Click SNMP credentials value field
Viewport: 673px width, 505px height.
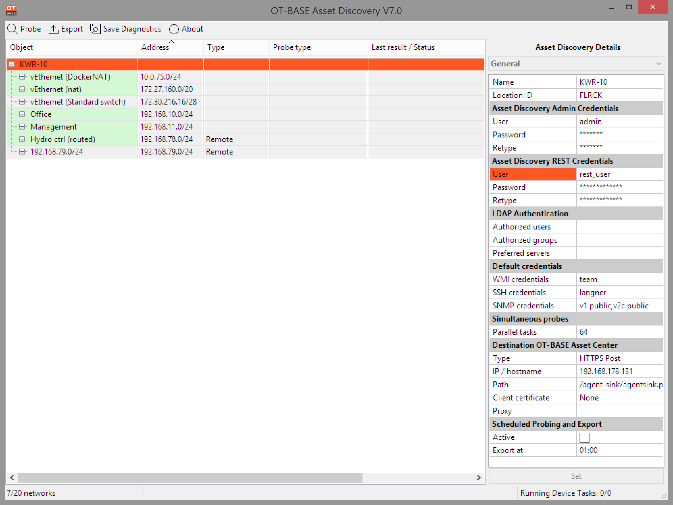point(620,305)
